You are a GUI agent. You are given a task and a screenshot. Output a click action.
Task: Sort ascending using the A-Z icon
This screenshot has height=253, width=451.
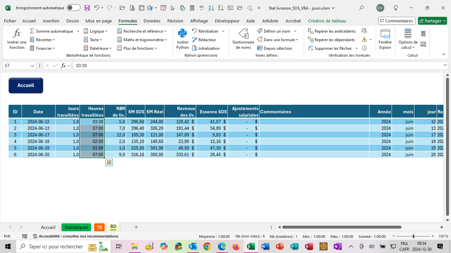212,8
